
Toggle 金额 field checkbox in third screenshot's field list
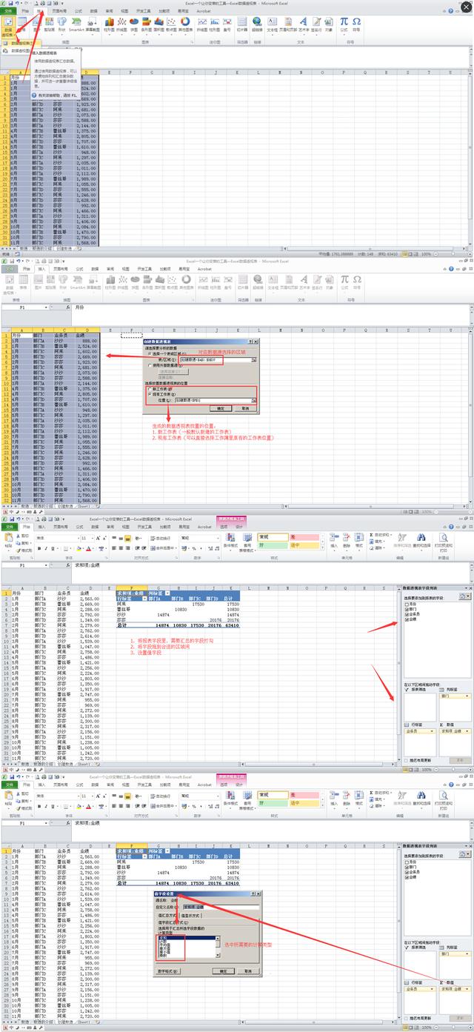pos(407,619)
